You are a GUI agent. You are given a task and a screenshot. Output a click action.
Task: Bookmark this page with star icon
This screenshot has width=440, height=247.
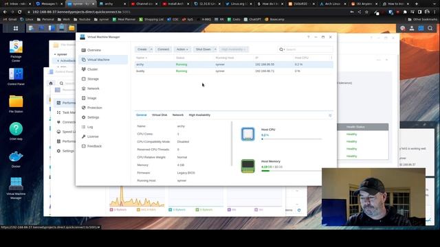(366, 12)
